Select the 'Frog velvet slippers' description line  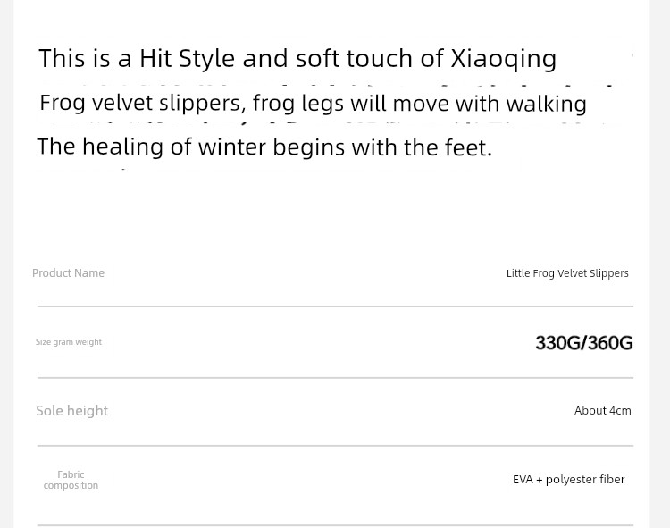coord(313,104)
